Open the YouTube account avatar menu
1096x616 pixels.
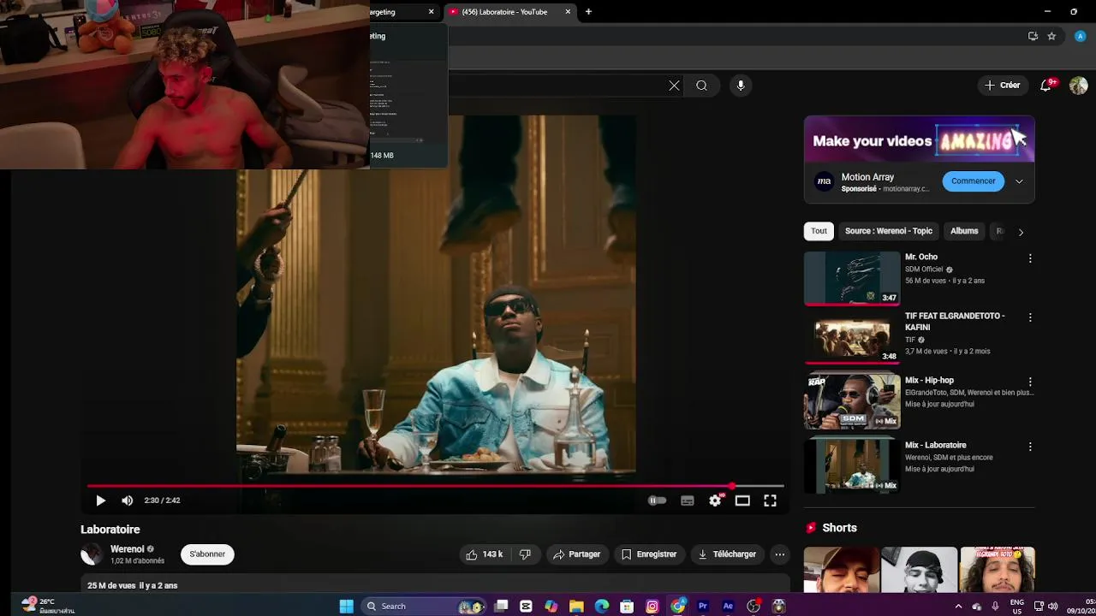(x=1078, y=86)
